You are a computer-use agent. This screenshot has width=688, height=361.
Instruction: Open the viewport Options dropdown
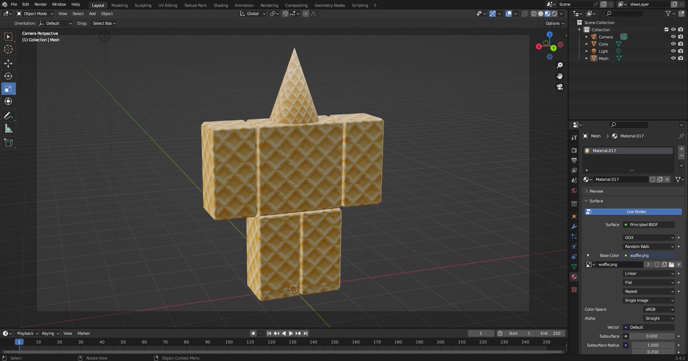pos(554,23)
